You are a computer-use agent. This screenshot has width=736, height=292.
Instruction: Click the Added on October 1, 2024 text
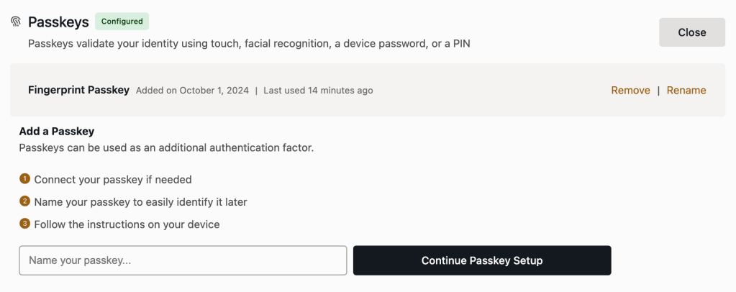pyautogui.click(x=192, y=90)
